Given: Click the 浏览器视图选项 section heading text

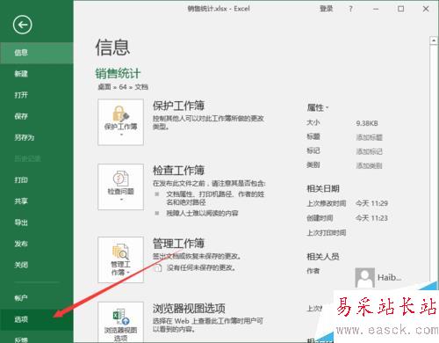Looking at the screenshot, I should (x=189, y=309).
